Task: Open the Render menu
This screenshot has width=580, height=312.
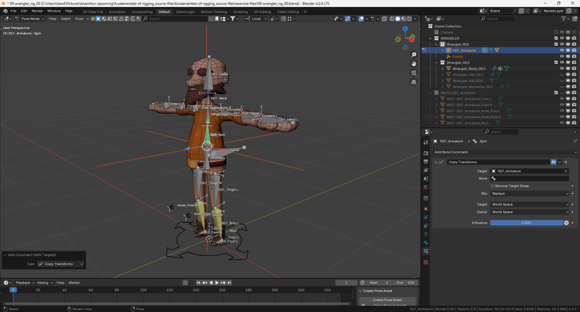Action: coord(37,11)
